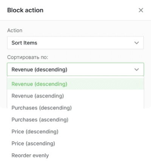
Task: Click the chevron arrow of the sort-by field
Action: tap(137, 70)
